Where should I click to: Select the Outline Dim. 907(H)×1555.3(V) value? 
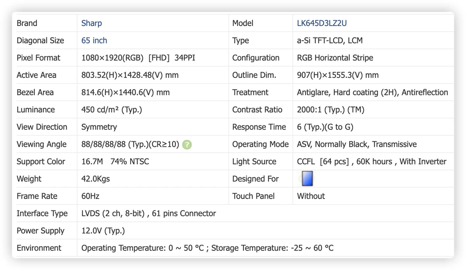(338, 75)
